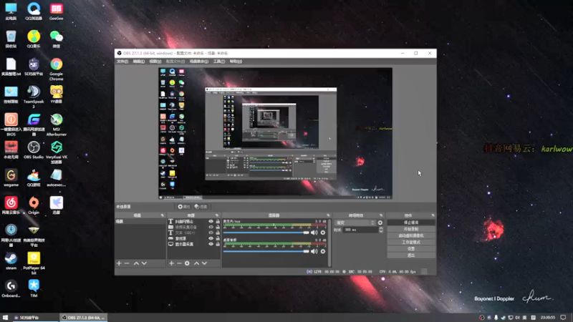This screenshot has width=573, height=322.
Task: Move the source up in the Sources panel
Action: tap(196, 263)
